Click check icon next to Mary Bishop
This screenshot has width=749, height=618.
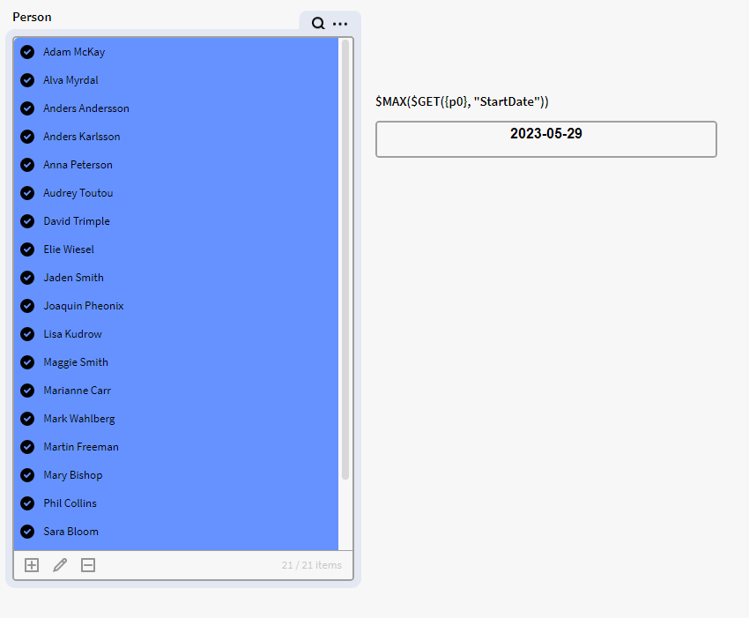point(27,475)
